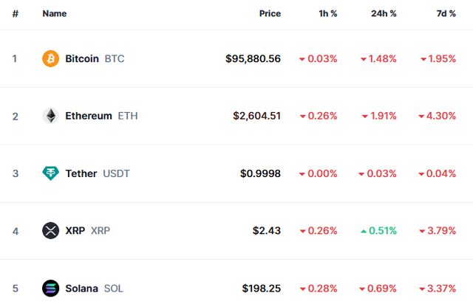The width and height of the screenshot is (473, 307).
Task: Sort by the Name column header
Action: point(55,13)
